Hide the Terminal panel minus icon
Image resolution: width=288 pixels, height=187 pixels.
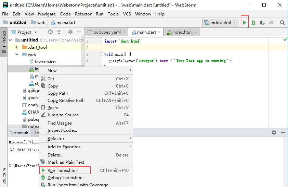pos(283,132)
